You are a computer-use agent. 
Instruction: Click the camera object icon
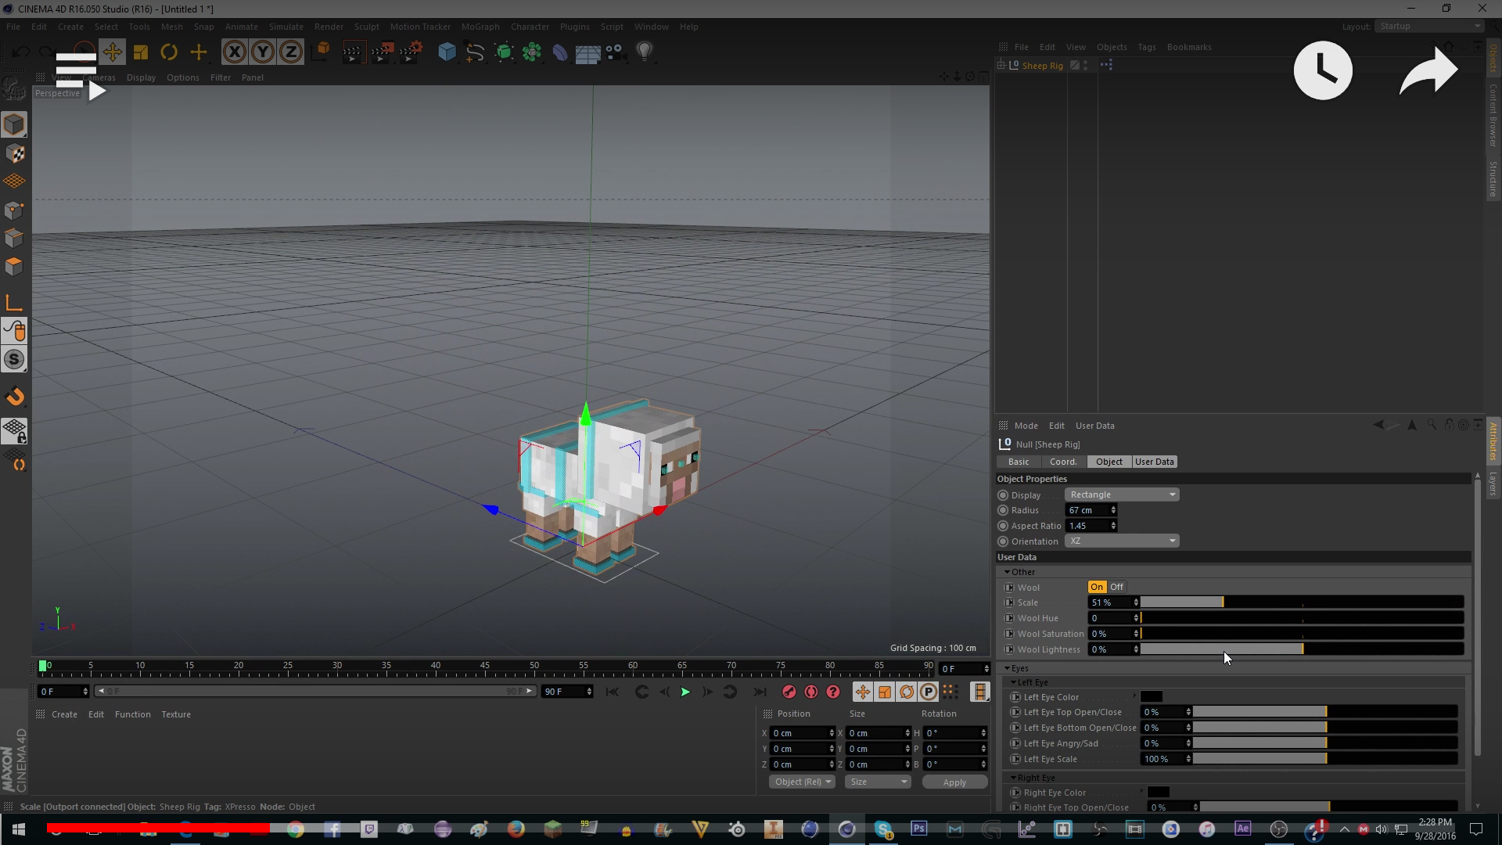[x=615, y=52]
